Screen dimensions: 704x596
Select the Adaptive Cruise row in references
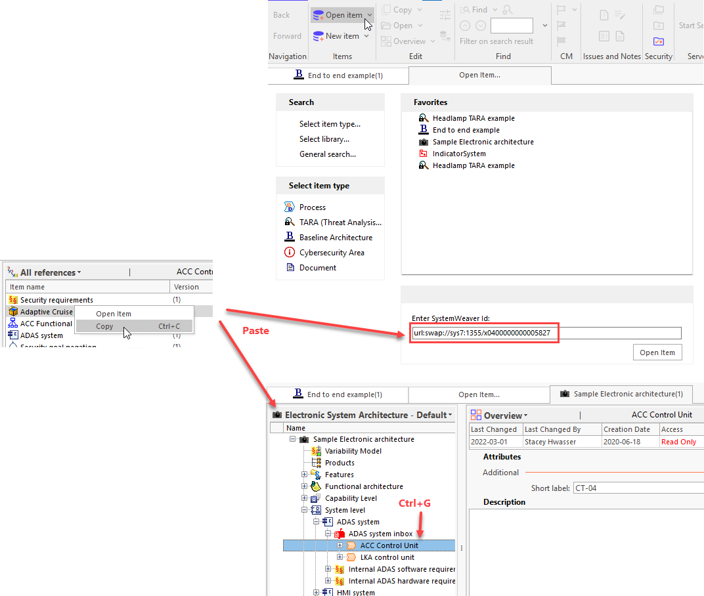coord(109,312)
